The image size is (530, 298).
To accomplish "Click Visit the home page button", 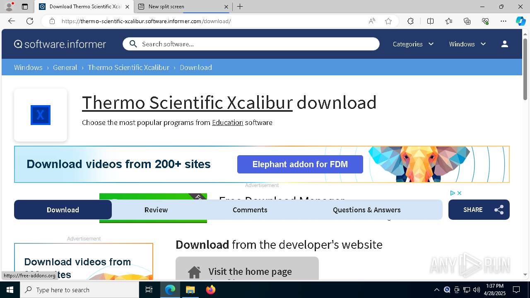I will point(247,269).
